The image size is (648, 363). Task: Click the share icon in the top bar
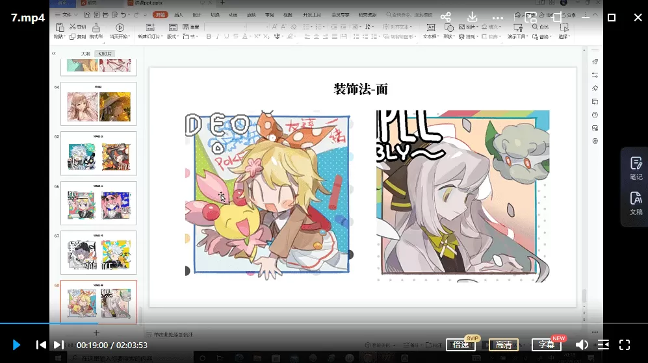coord(445,18)
